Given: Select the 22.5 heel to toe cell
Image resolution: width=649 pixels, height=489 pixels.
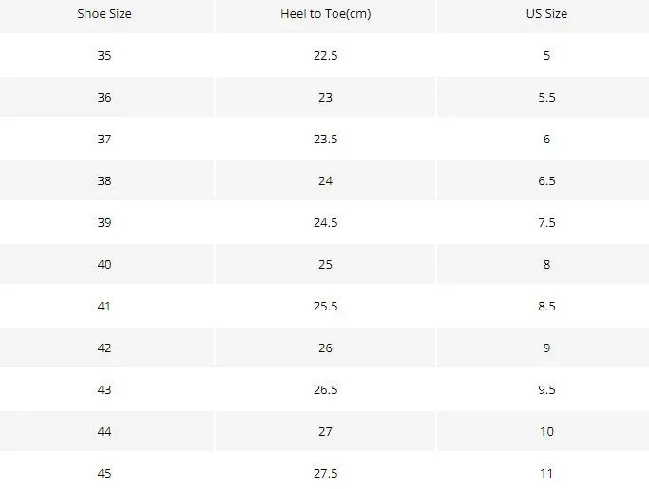Looking at the screenshot, I should (325, 55).
